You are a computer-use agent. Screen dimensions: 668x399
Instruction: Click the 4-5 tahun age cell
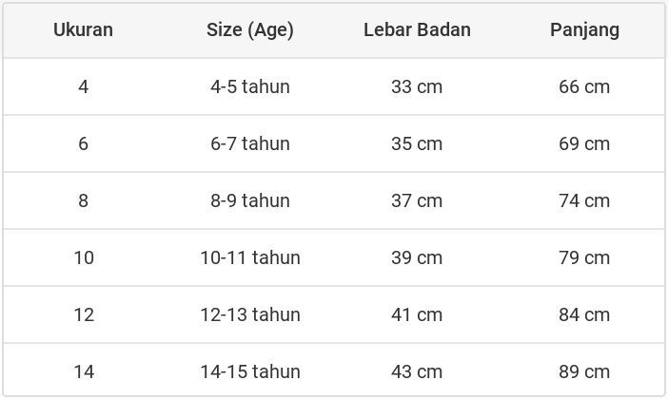[250, 86]
